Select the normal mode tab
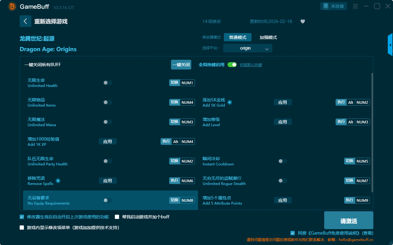 pyautogui.click(x=237, y=37)
